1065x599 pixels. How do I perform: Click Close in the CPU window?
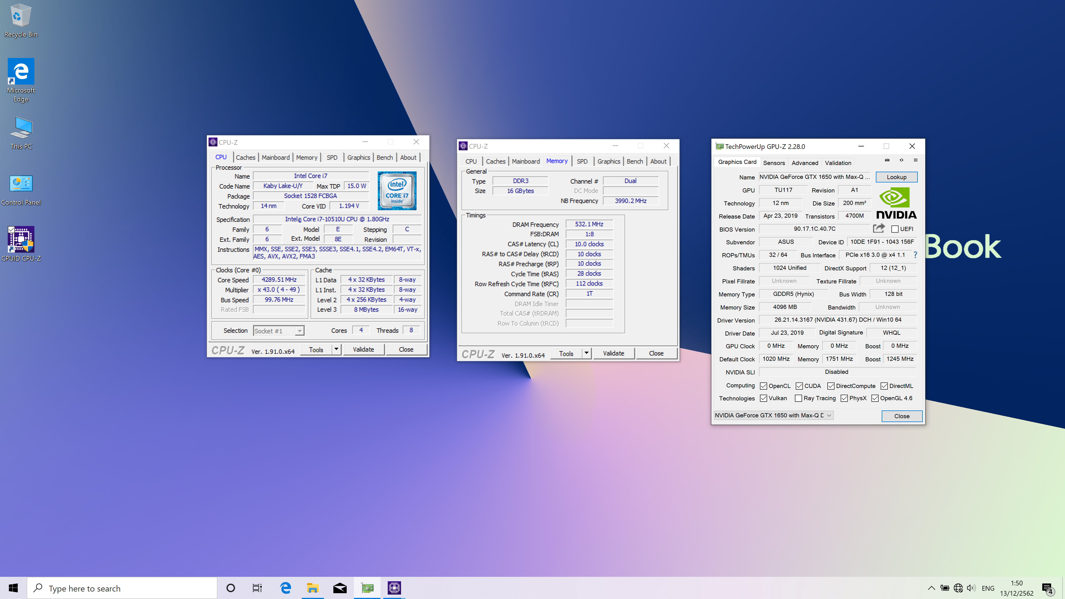[406, 349]
